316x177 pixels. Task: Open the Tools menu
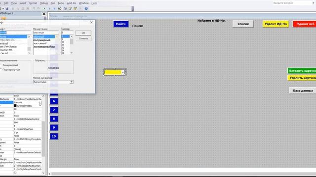[61, 3]
